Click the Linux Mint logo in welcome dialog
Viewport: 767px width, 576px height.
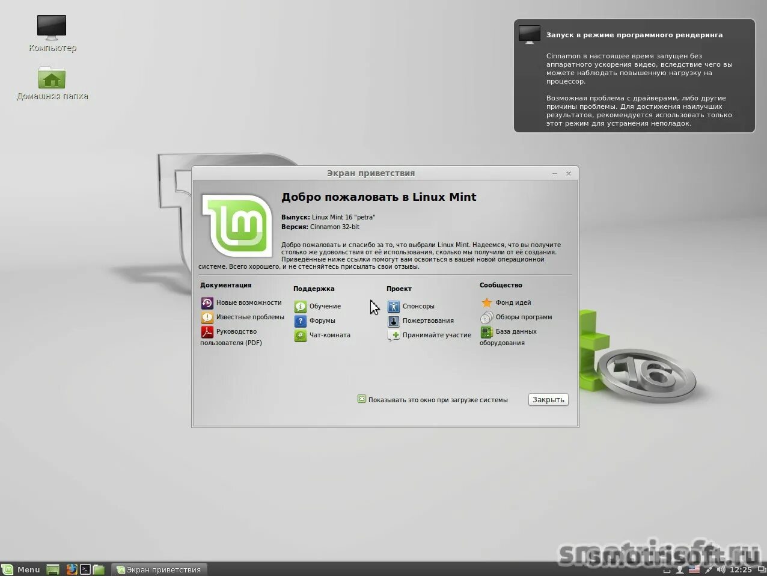point(236,225)
